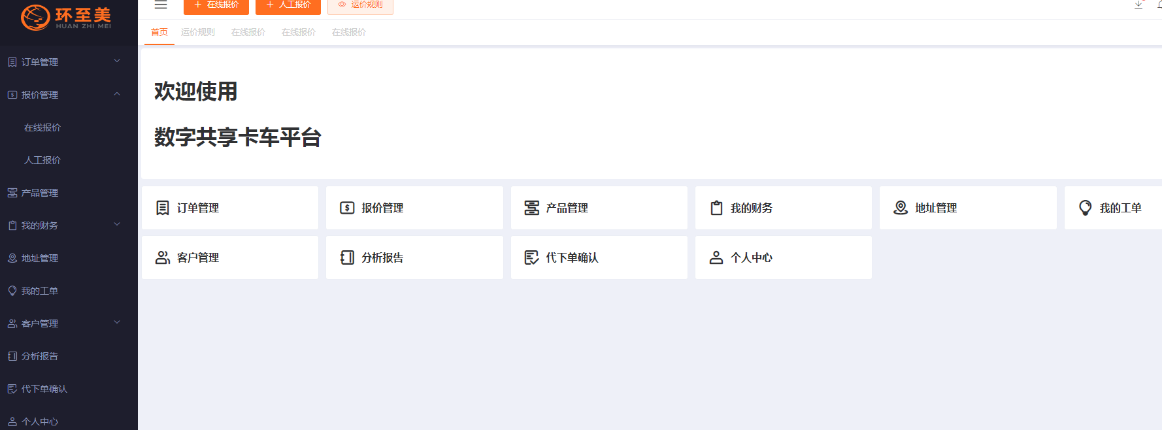This screenshot has height=430, width=1162.
Task: Open 我的财务 clipboard card
Action: coord(783,208)
